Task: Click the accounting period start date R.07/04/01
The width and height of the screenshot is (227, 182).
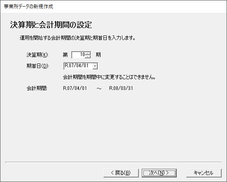Action: click(x=75, y=88)
